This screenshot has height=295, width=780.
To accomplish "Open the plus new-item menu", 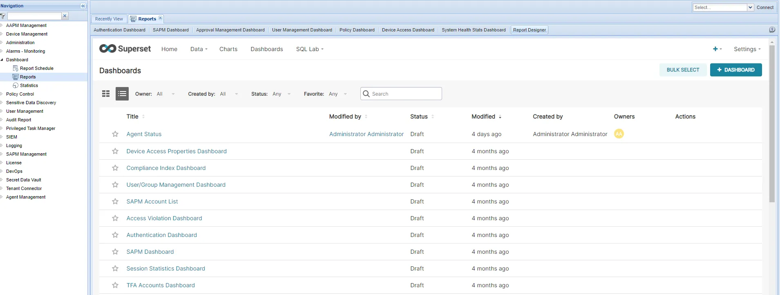I will (717, 49).
